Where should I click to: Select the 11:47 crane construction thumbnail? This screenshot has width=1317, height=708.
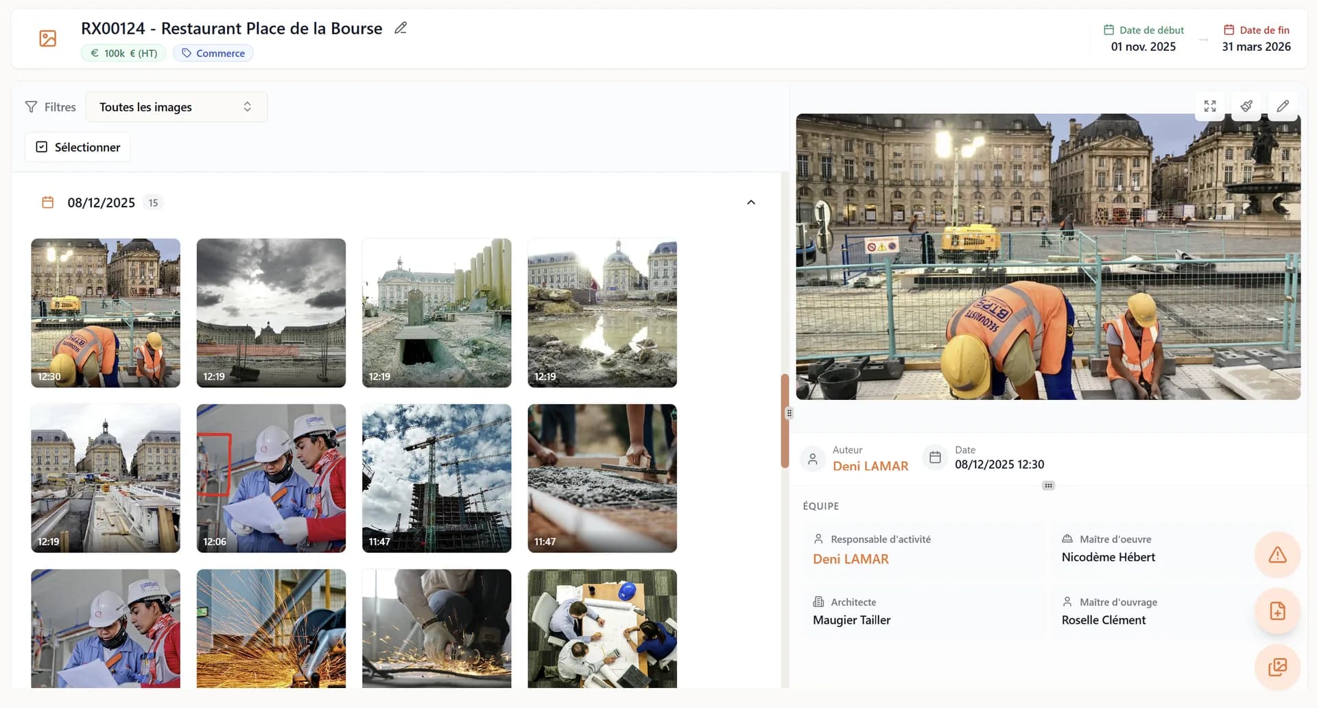point(436,478)
